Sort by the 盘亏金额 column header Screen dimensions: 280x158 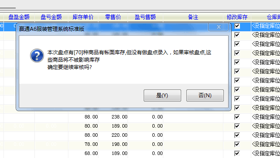pos(51,17)
